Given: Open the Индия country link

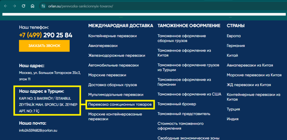Looking at the screenshot, I should 233,119.
